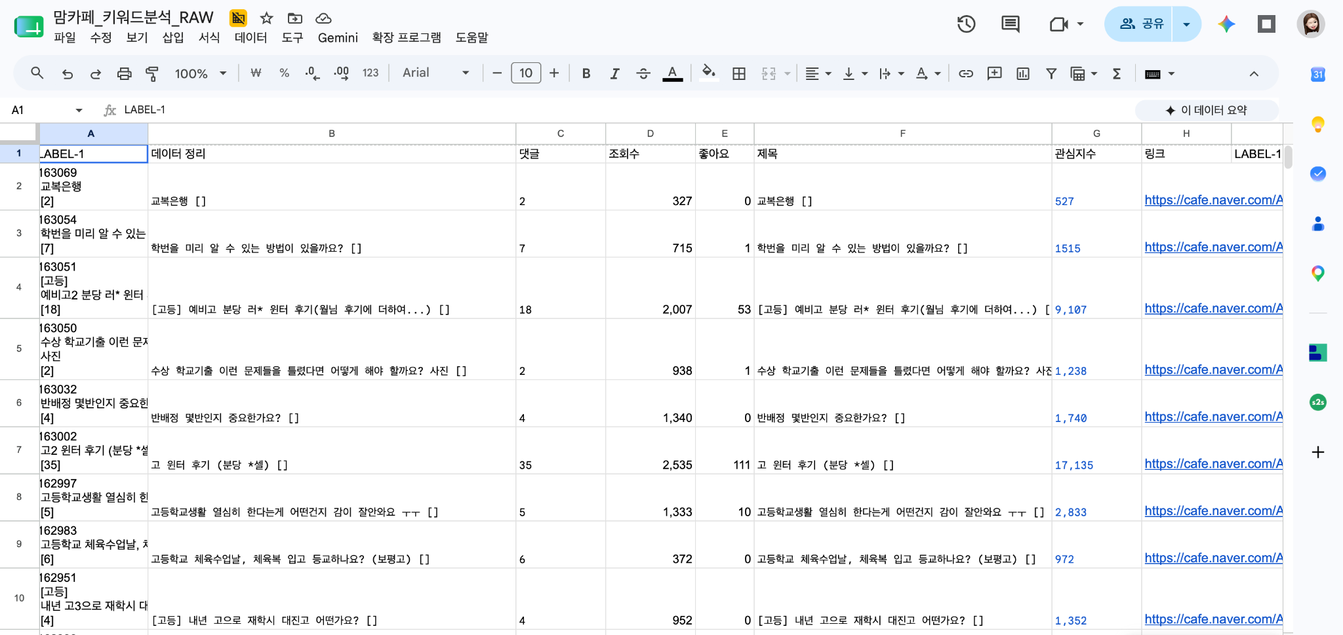Viewport: 1343px width, 635px height.
Task: Open the 수정 menu
Action: coord(101,37)
